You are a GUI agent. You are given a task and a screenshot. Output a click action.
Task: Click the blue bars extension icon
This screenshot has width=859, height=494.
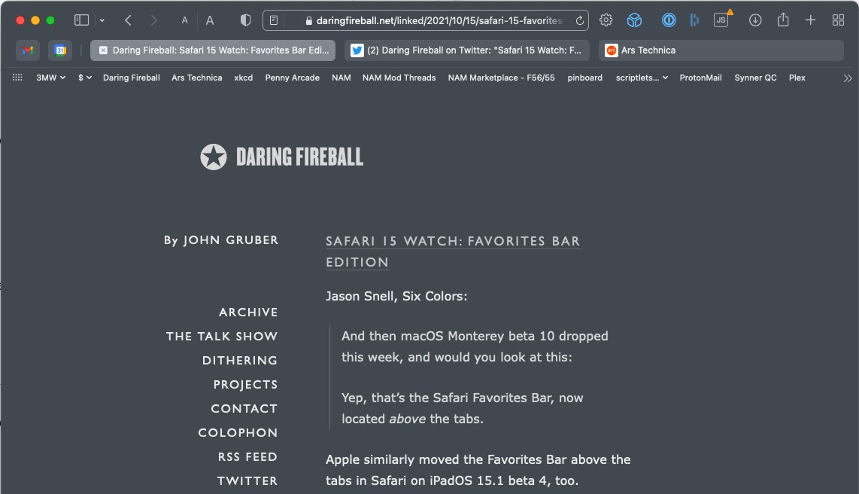[x=694, y=20]
